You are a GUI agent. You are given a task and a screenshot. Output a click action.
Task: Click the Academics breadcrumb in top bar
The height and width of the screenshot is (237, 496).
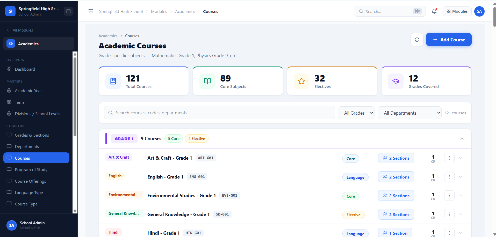185,11
